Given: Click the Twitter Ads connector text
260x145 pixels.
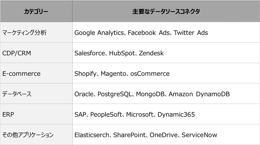Looking at the screenshot, I should (x=191, y=33).
